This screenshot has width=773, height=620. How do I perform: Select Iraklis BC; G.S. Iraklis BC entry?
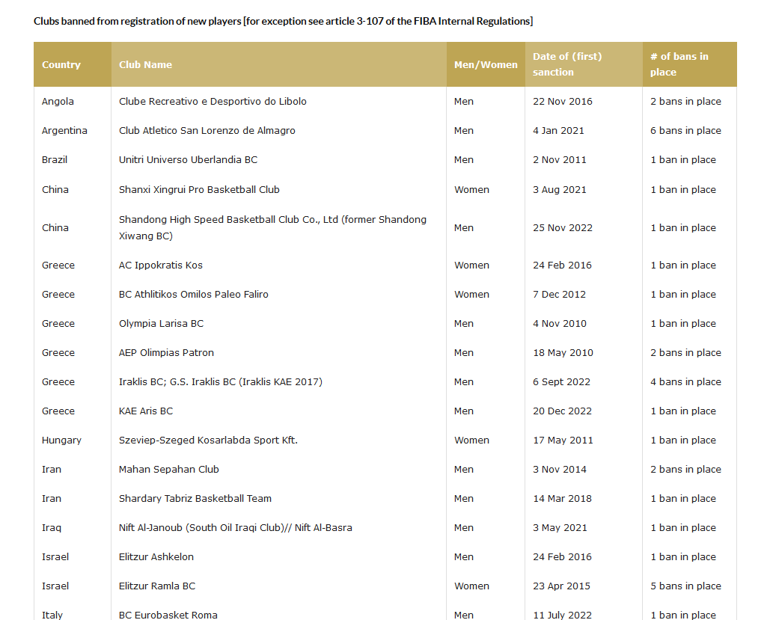click(220, 382)
